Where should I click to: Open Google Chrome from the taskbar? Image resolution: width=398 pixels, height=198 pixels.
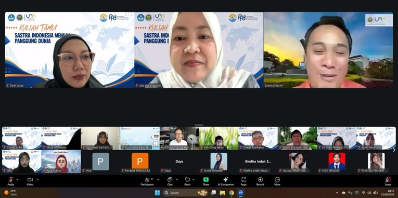point(231,193)
